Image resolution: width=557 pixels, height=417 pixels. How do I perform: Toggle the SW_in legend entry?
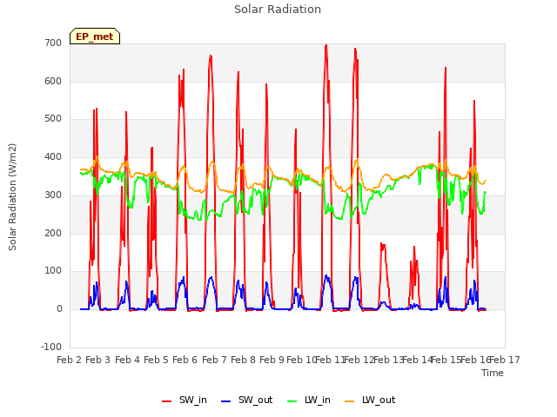tap(185, 400)
